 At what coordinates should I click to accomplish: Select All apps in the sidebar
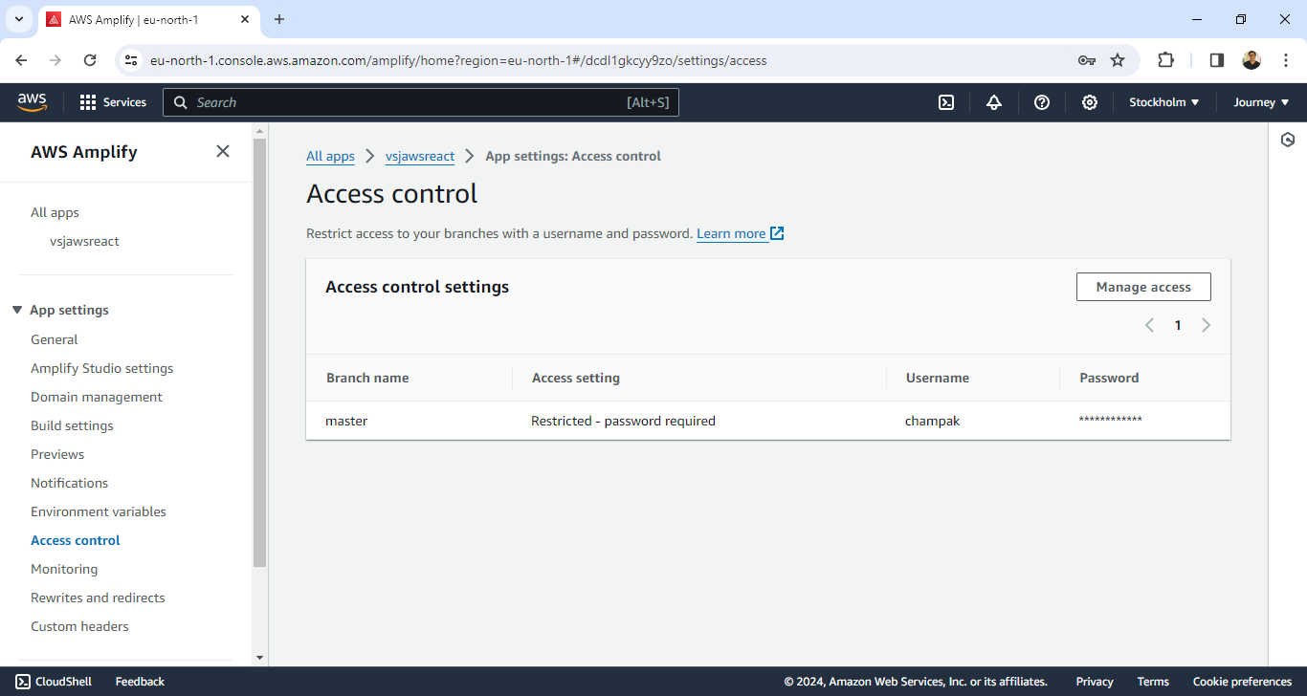tap(55, 212)
